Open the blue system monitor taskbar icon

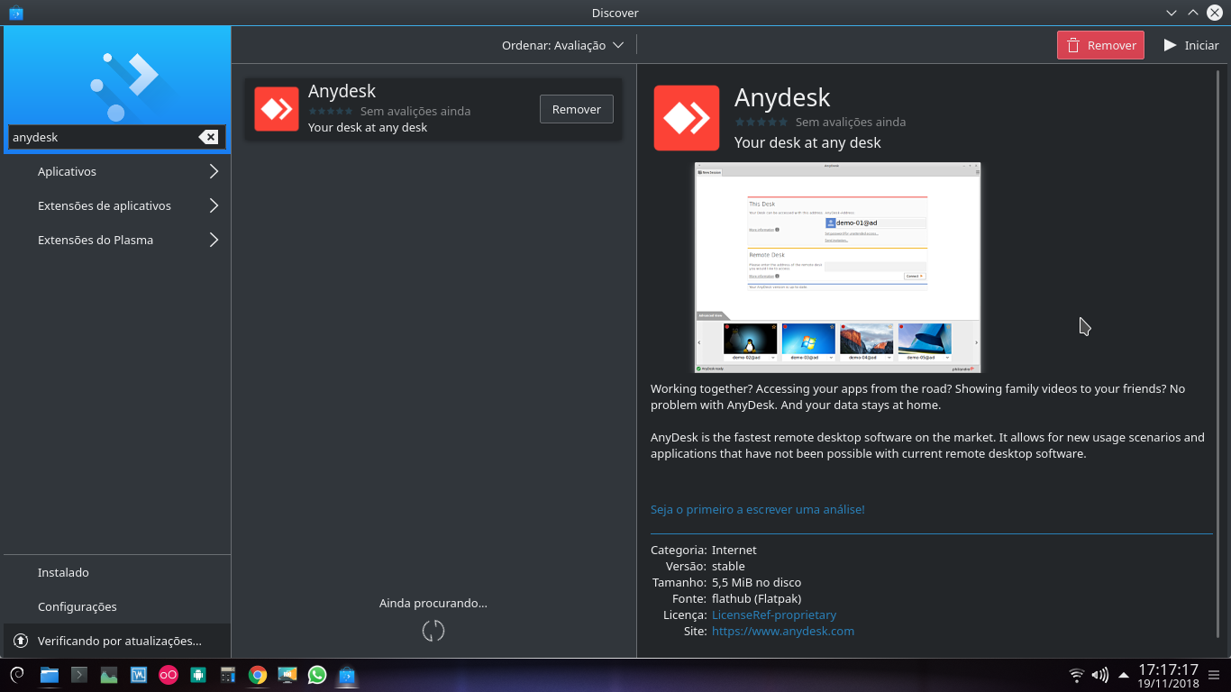(139, 674)
